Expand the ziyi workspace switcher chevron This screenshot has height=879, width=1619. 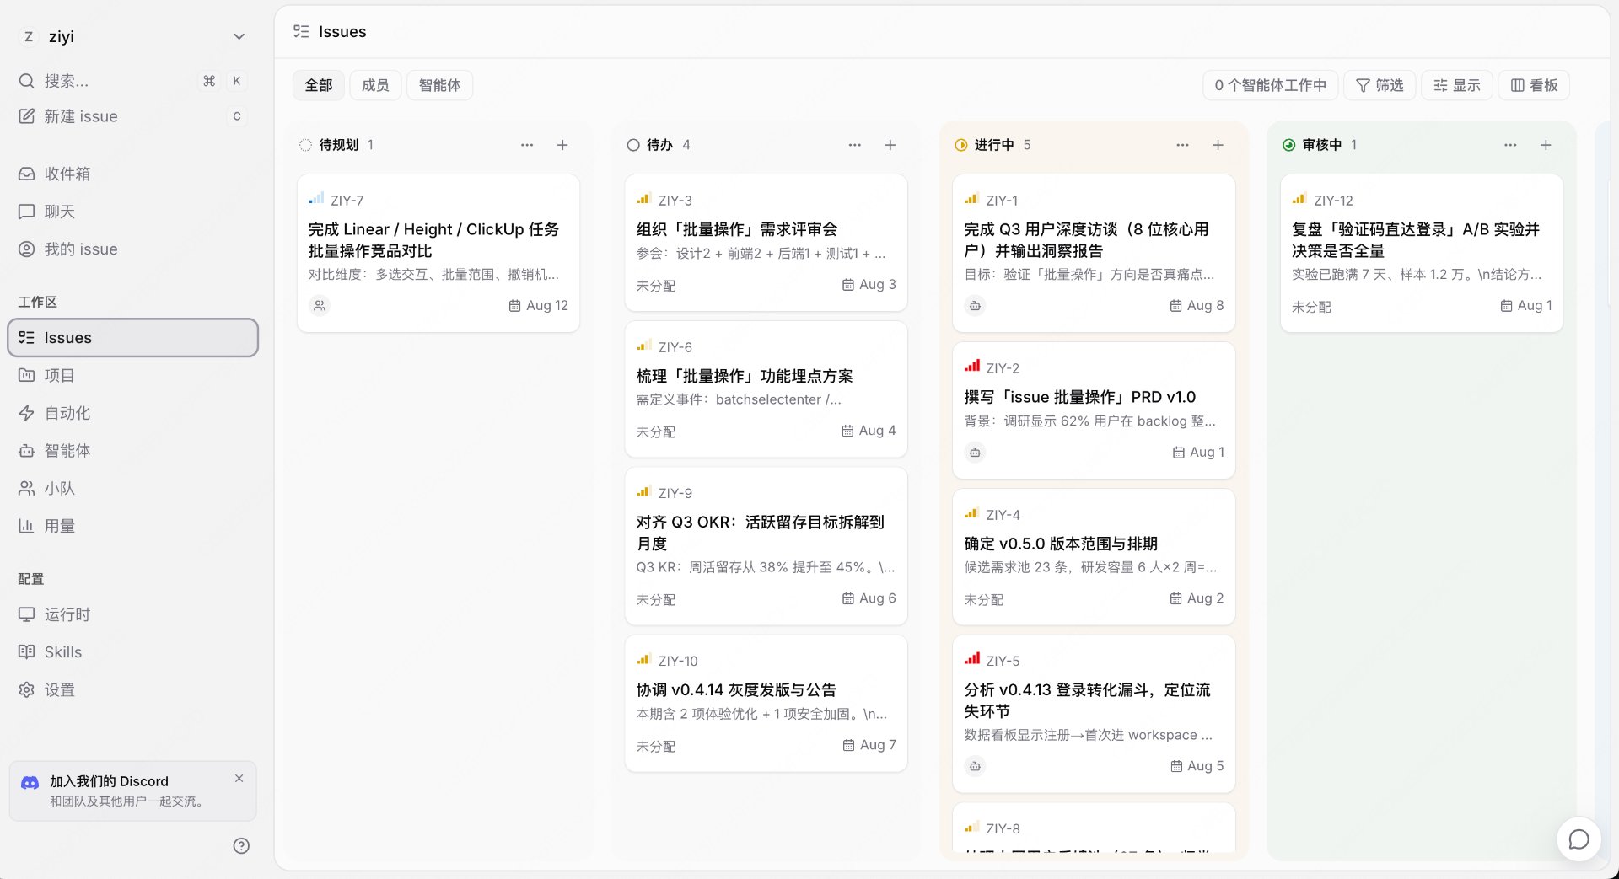point(239,36)
